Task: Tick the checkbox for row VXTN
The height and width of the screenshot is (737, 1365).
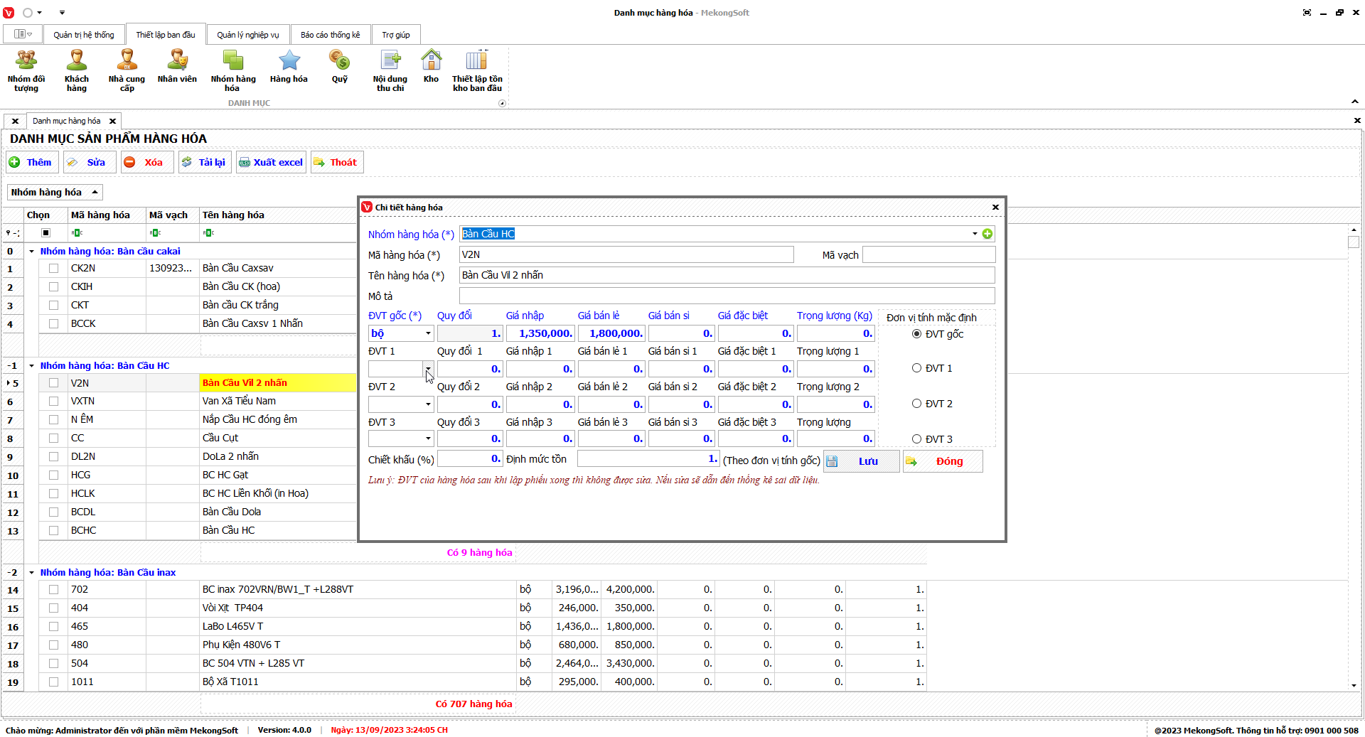Action: point(53,402)
